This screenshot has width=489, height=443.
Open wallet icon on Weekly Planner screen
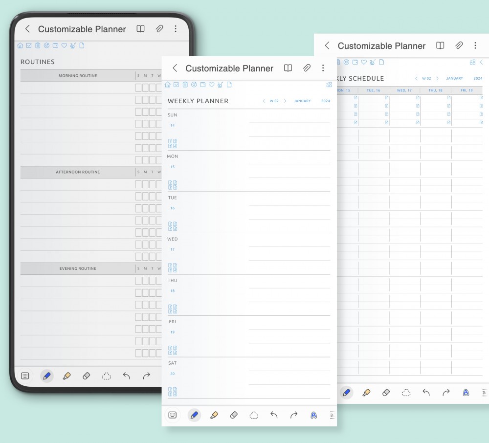[x=203, y=85]
